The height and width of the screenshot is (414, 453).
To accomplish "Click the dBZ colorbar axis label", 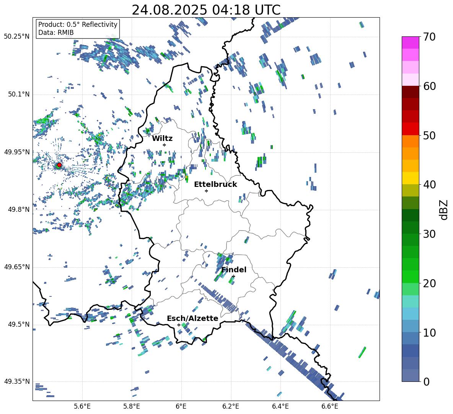I will click(444, 209).
